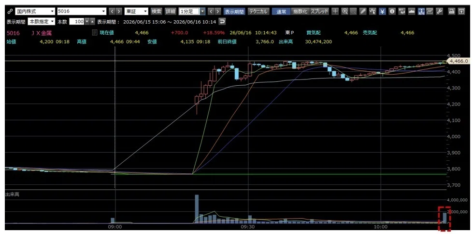
Task: Select the 通常 chart mode
Action: (x=281, y=12)
